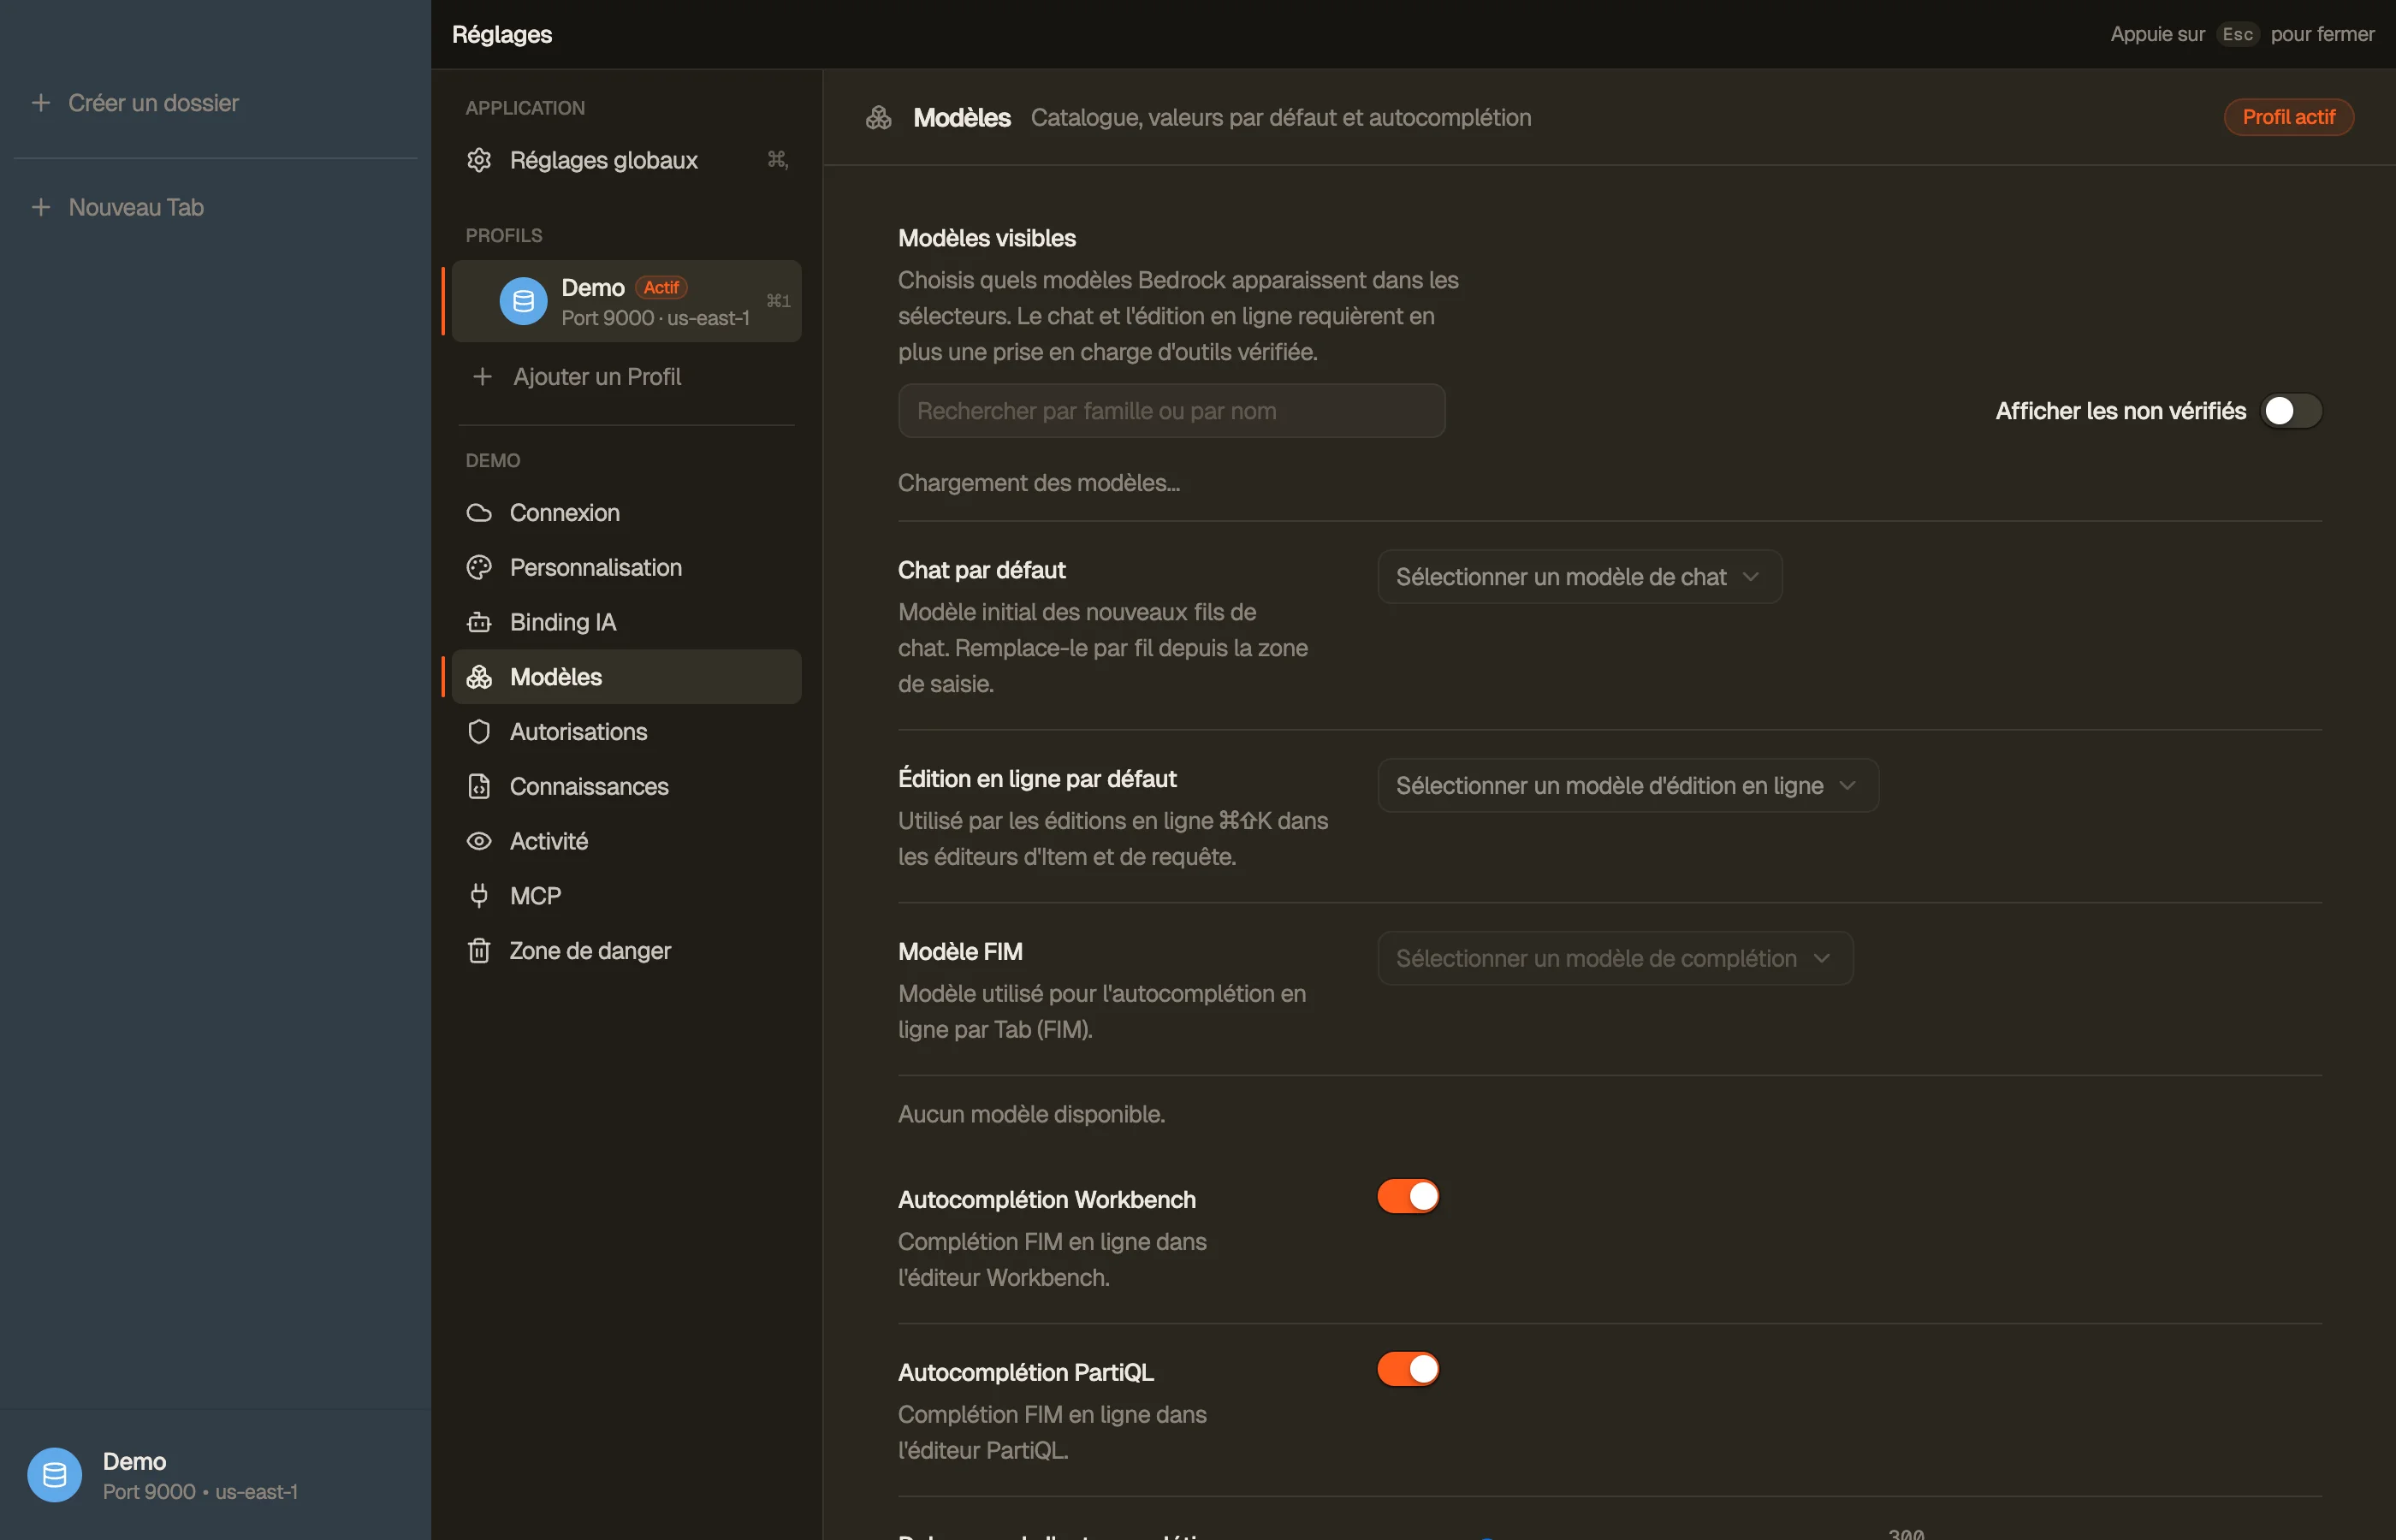Click Créer un dossier
2396x1540 pixels.
(x=215, y=103)
